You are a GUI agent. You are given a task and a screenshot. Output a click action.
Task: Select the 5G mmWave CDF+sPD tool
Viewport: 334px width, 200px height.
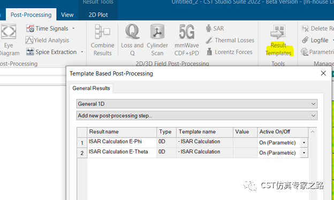(187, 40)
